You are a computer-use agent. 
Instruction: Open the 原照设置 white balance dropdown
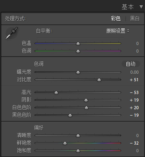point(118,31)
